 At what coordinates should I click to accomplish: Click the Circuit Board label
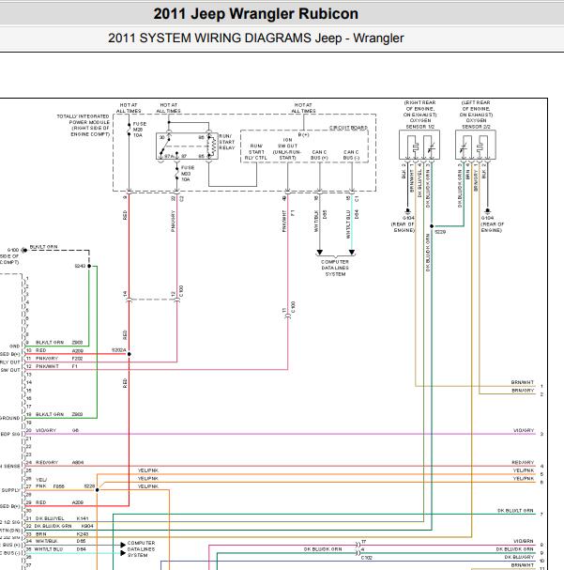[x=348, y=128]
